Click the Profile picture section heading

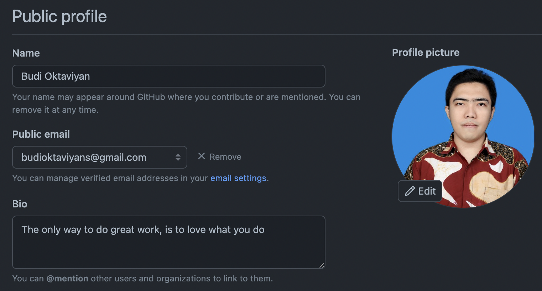click(426, 52)
